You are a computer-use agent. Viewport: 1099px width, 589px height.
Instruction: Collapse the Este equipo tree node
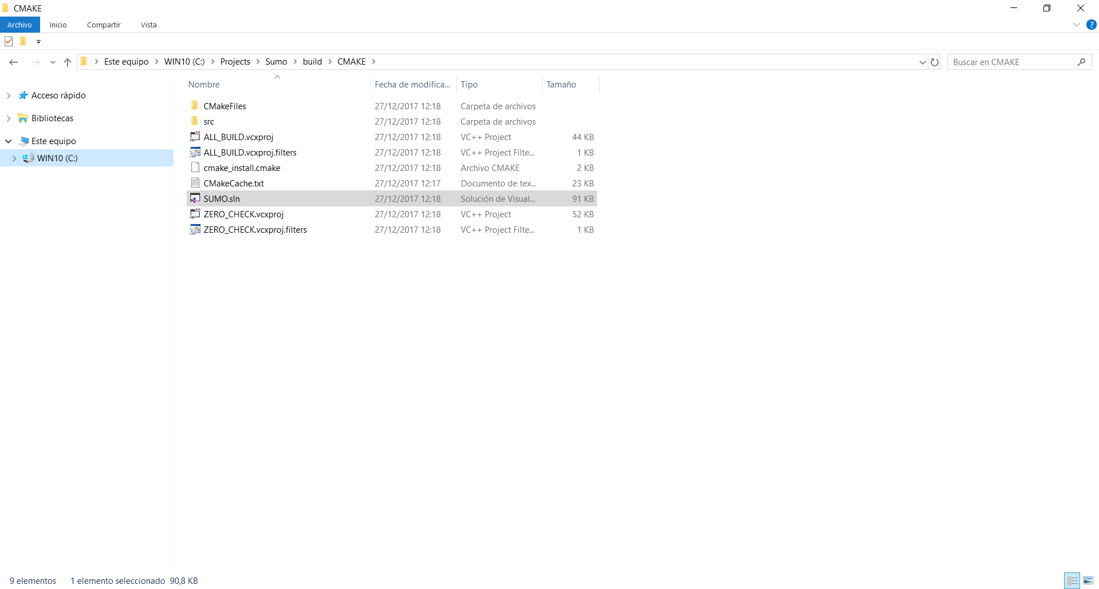tap(9, 141)
